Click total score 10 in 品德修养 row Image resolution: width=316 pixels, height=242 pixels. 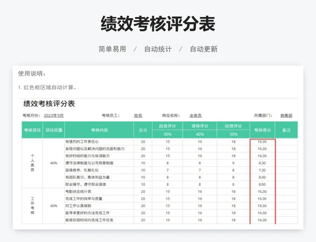point(143,170)
